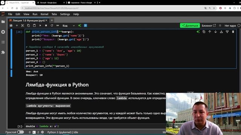Open the File menu
The image size is (241, 135).
coord(10,14)
